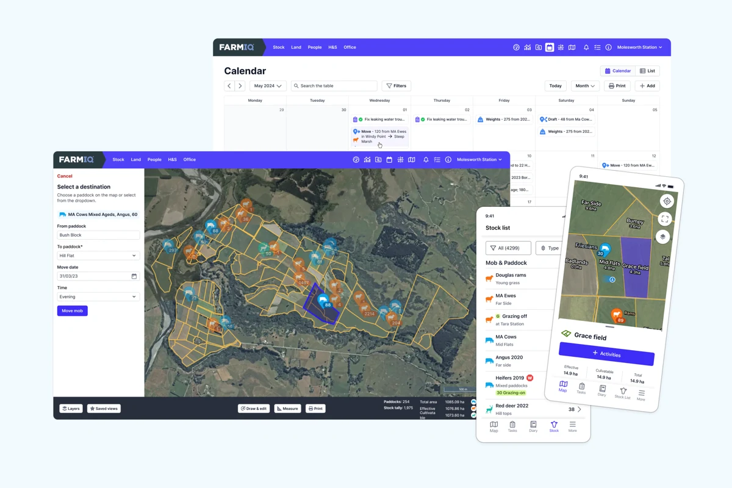Tap the layers icon on the phone map
The height and width of the screenshot is (488, 732).
(663, 237)
